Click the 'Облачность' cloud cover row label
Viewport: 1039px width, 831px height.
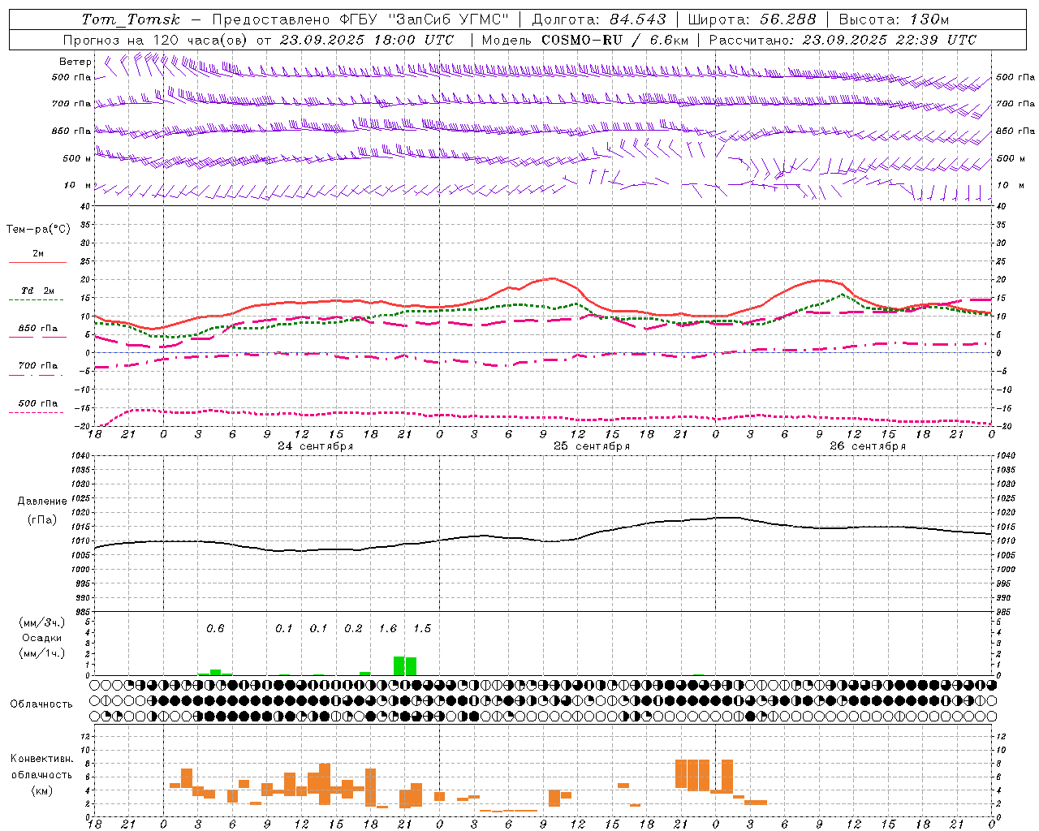tap(41, 704)
